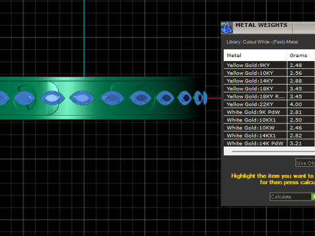The image size is (315, 236).
Task: Select the Metal column header
Action: 255,55
